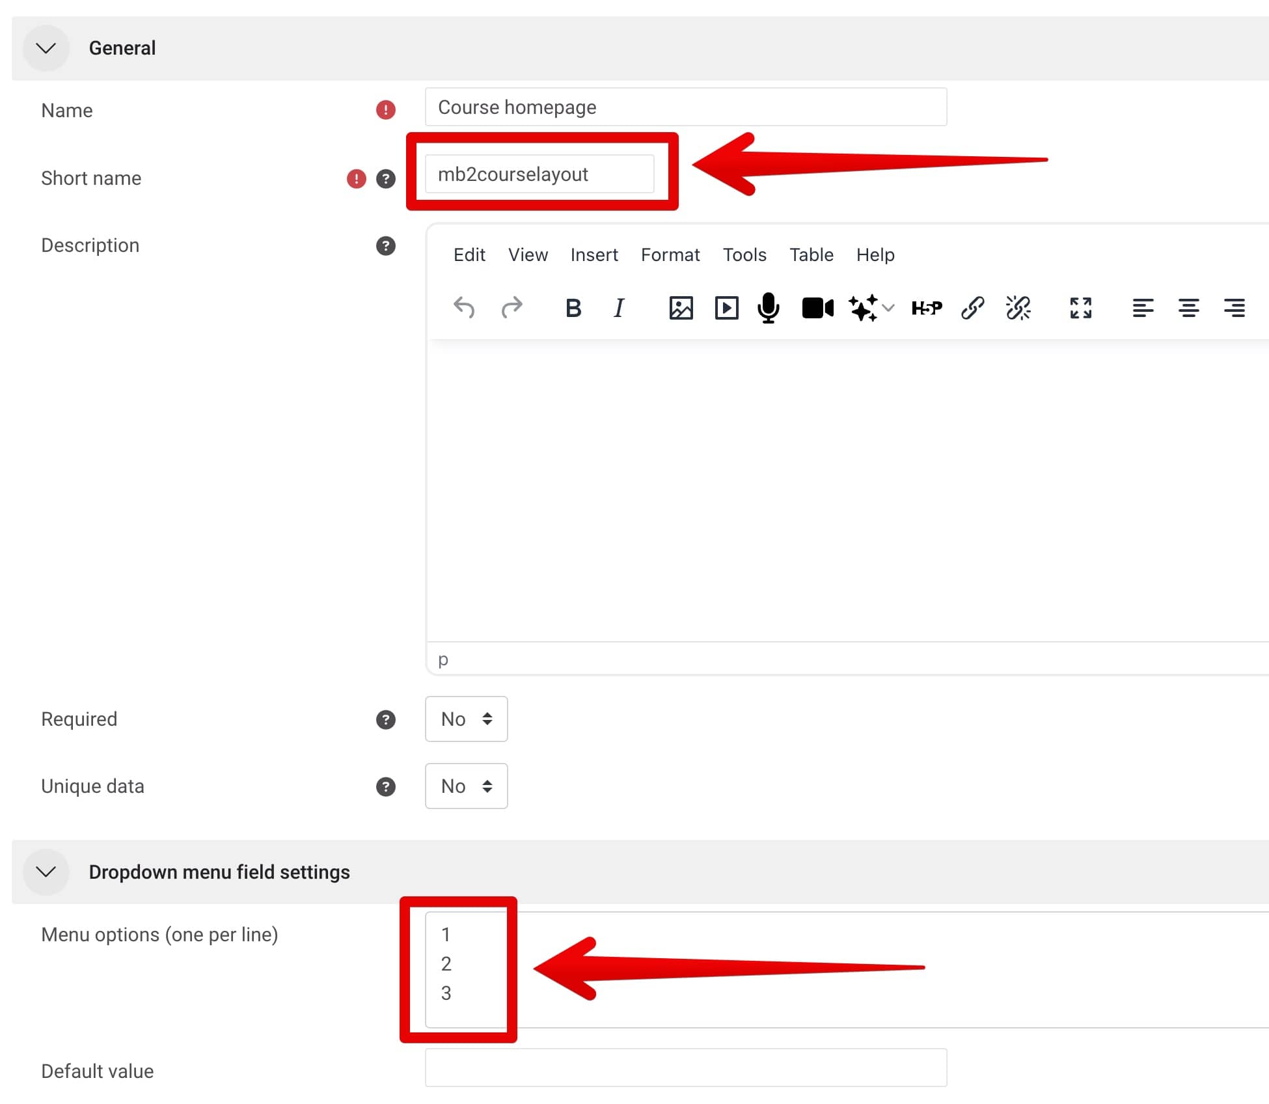Click the required-field warning icon next to Name
This screenshot has width=1269, height=1104.
(386, 110)
